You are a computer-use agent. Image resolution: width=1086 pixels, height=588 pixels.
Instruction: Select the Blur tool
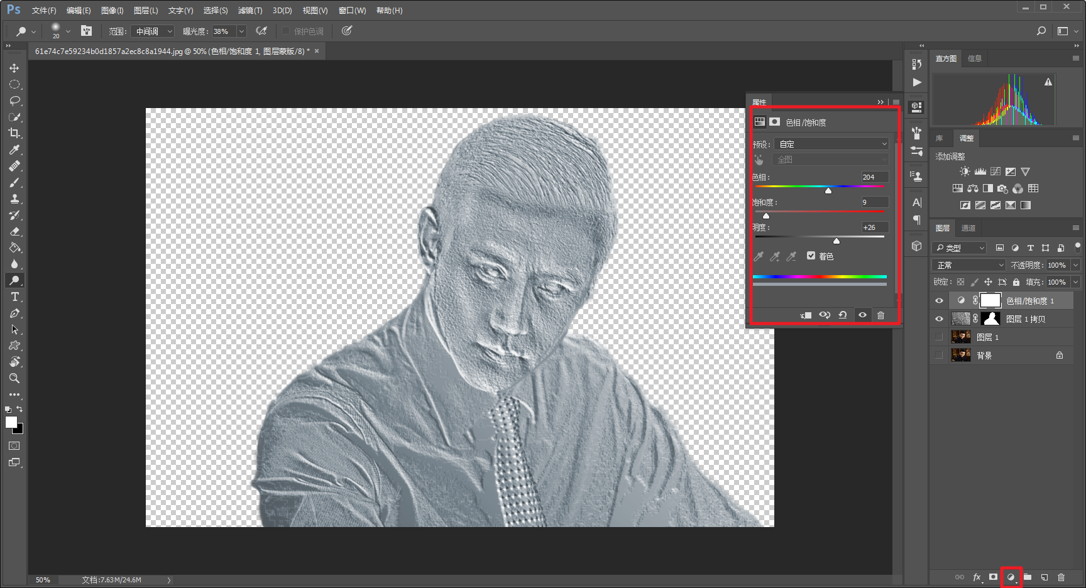[14, 264]
